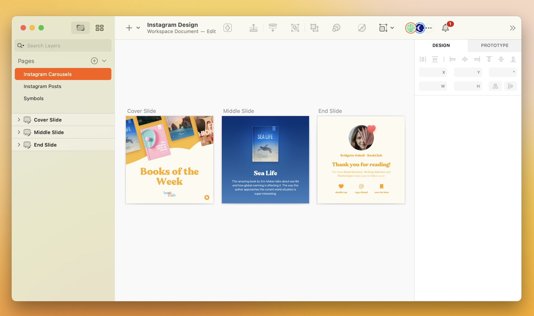Flip the selection vertically
The height and width of the screenshot is (316, 534).
[511, 86]
